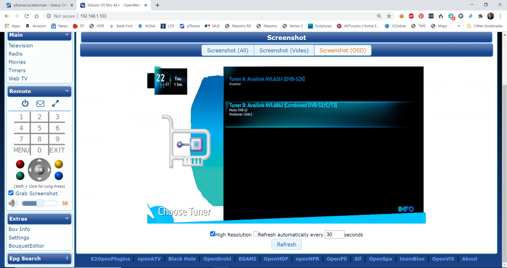507x268 pixels.
Task: Open Other bookmarks folder
Action: [485, 26]
